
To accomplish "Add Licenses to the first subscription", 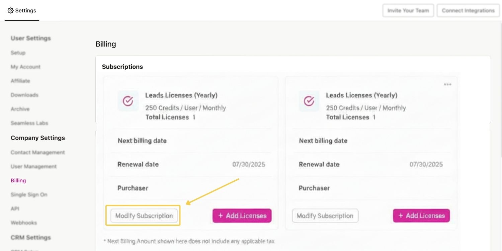I will click(242, 216).
